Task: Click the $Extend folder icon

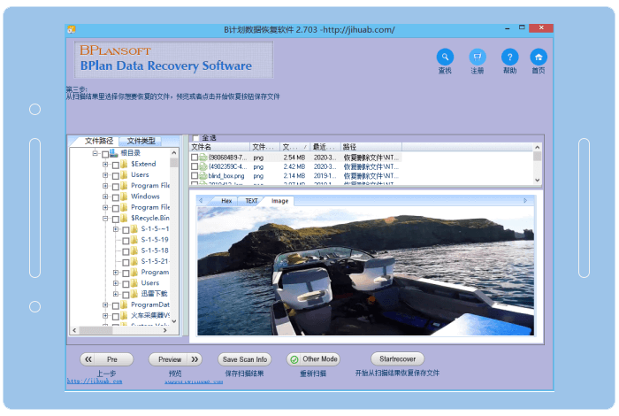Action: [x=125, y=165]
